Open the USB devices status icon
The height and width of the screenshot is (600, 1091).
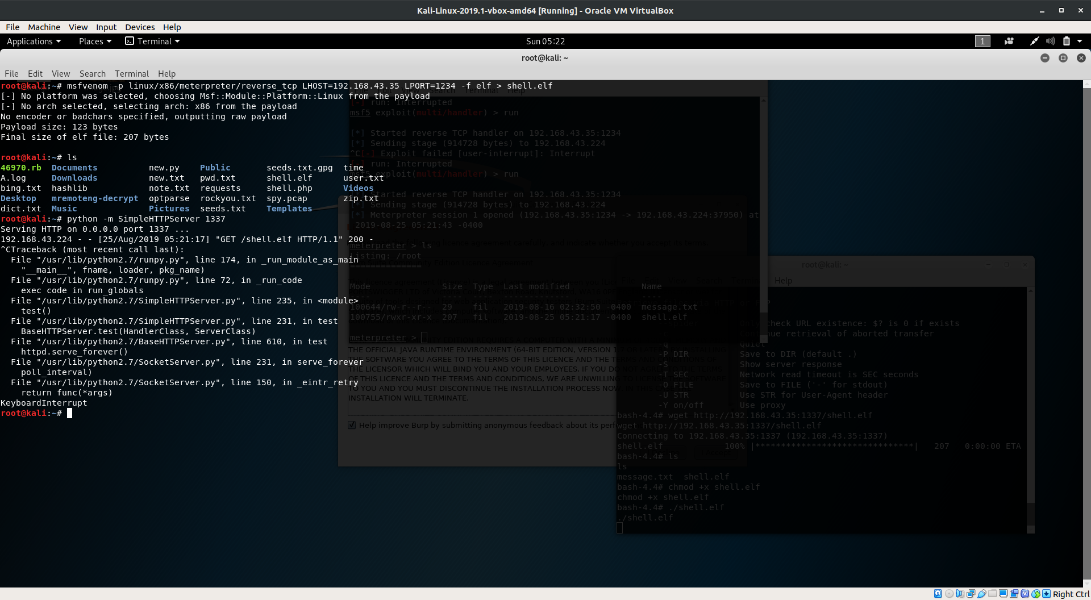coord(981,594)
